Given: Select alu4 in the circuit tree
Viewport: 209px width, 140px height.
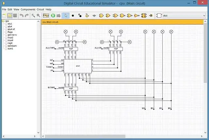Looking at the screenshot, I should 10,26.
